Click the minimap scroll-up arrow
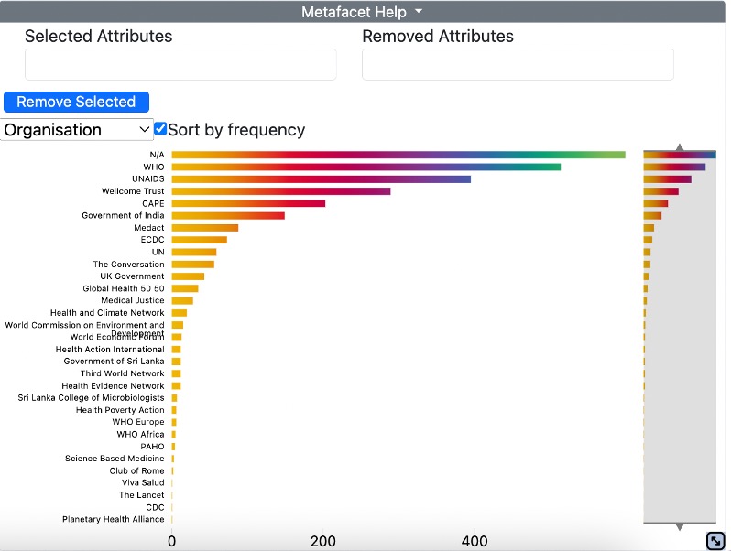731x551 pixels. coord(680,146)
